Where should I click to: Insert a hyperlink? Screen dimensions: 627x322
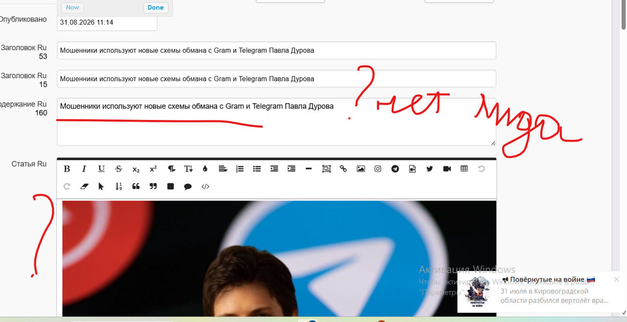click(343, 169)
